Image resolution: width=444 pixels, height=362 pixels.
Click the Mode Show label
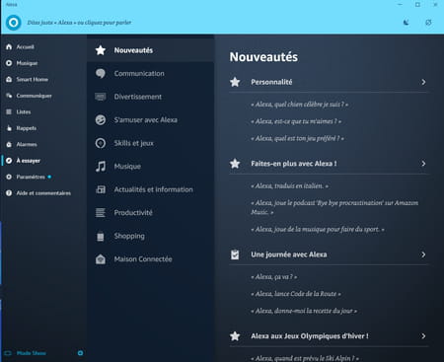[32, 353]
